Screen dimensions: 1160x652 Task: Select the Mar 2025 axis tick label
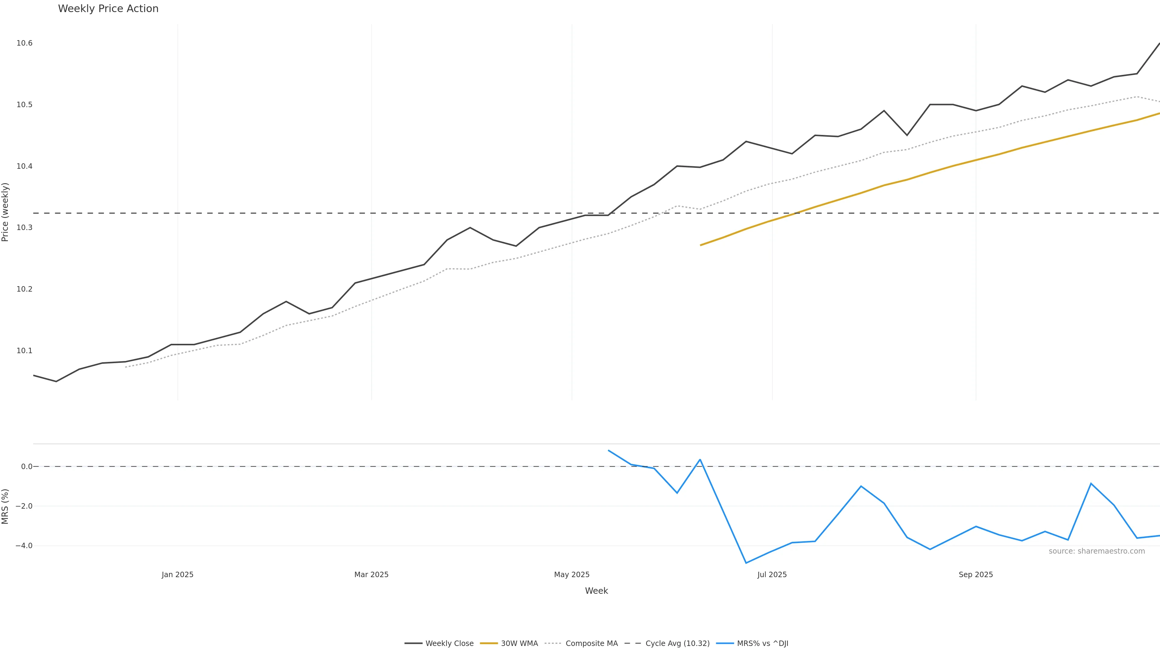[371, 575]
